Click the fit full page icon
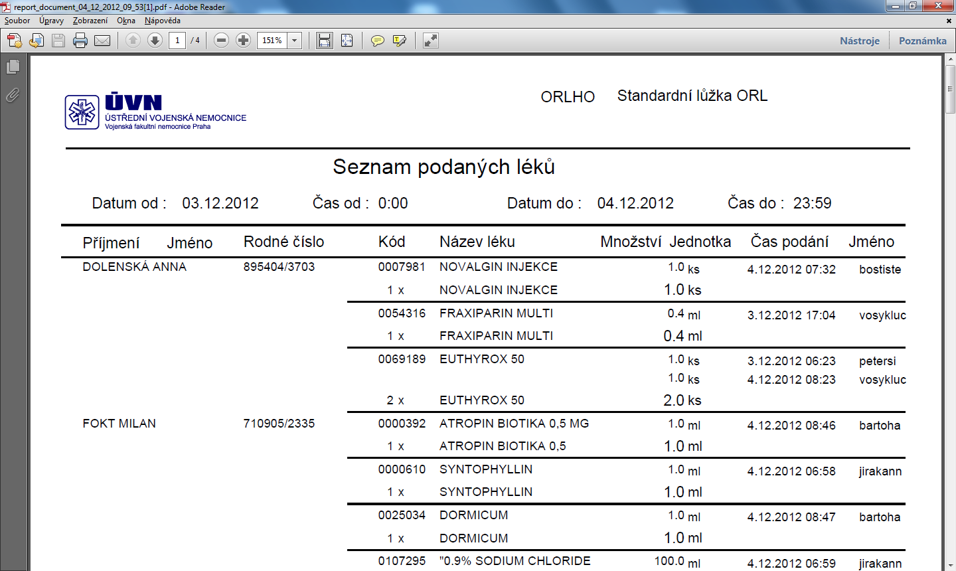Image resolution: width=956 pixels, height=571 pixels. pos(347,41)
